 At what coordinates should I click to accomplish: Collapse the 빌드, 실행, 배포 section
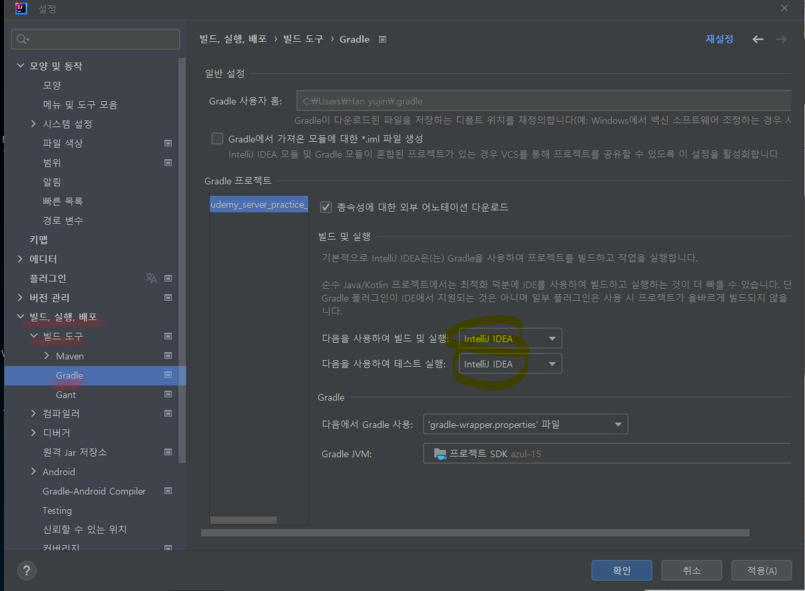click(21, 317)
